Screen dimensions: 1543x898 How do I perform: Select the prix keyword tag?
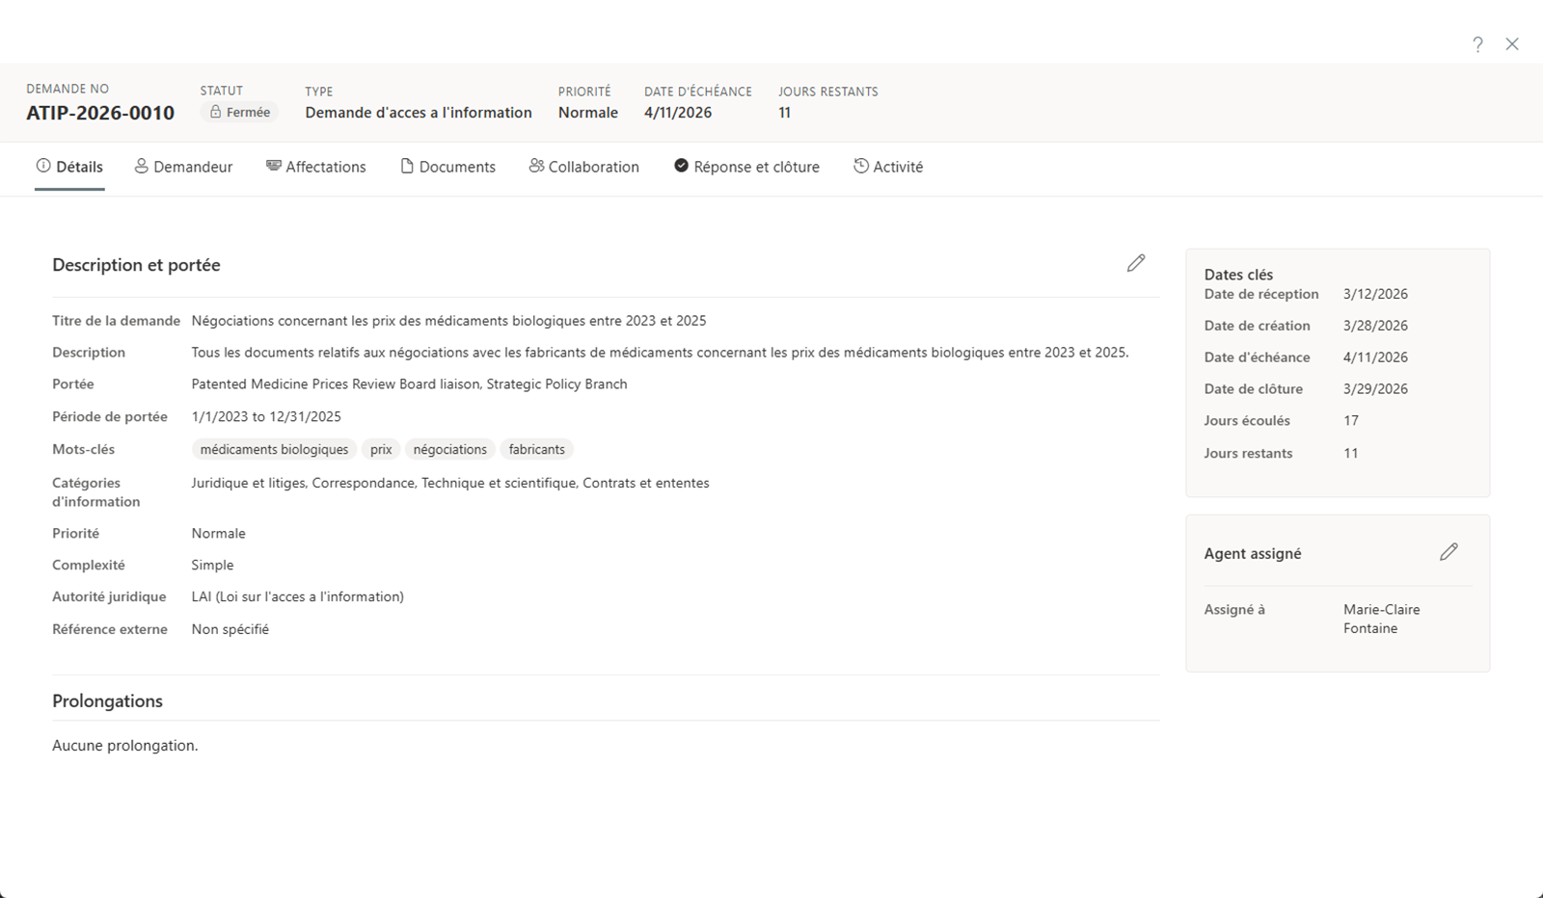coord(381,450)
